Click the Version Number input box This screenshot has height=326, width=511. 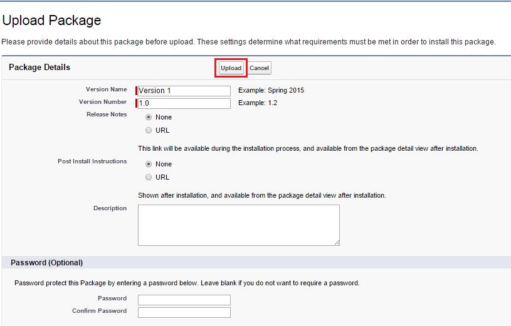(184, 103)
